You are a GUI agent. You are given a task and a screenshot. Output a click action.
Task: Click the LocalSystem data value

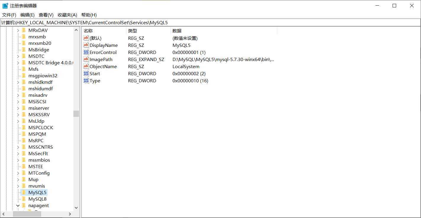click(186, 66)
